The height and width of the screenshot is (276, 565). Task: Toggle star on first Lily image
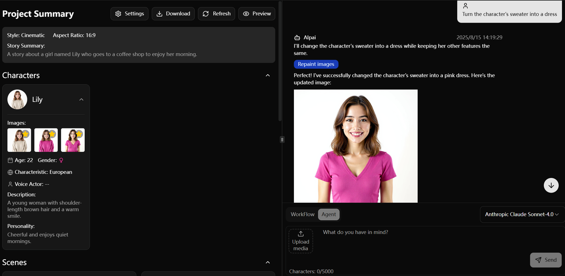click(26, 134)
